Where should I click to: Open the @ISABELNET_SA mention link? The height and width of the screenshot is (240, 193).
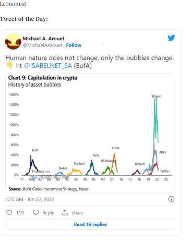coord(48,66)
